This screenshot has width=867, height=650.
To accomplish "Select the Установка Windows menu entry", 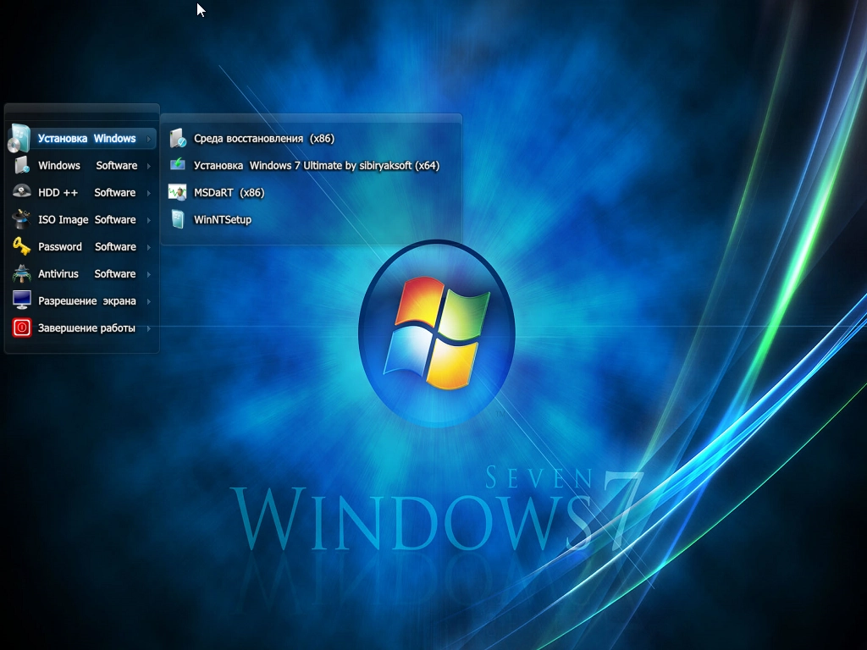I will (82, 138).
